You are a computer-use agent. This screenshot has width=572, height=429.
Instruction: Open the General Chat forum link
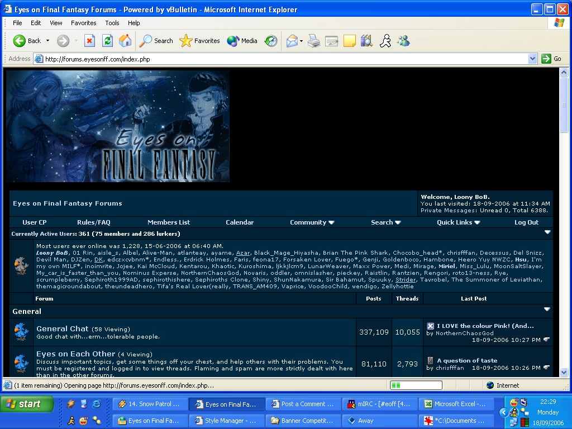(x=63, y=329)
